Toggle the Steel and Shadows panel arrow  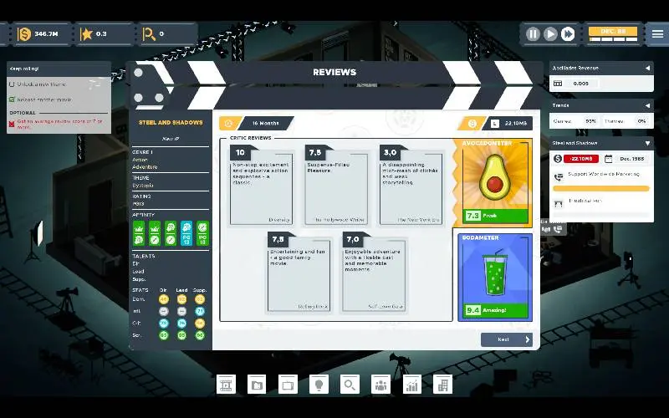coord(646,143)
